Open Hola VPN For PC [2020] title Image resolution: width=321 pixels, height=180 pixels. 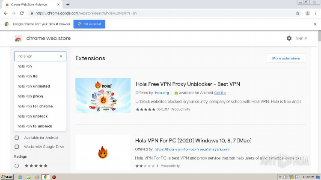(x=193, y=141)
